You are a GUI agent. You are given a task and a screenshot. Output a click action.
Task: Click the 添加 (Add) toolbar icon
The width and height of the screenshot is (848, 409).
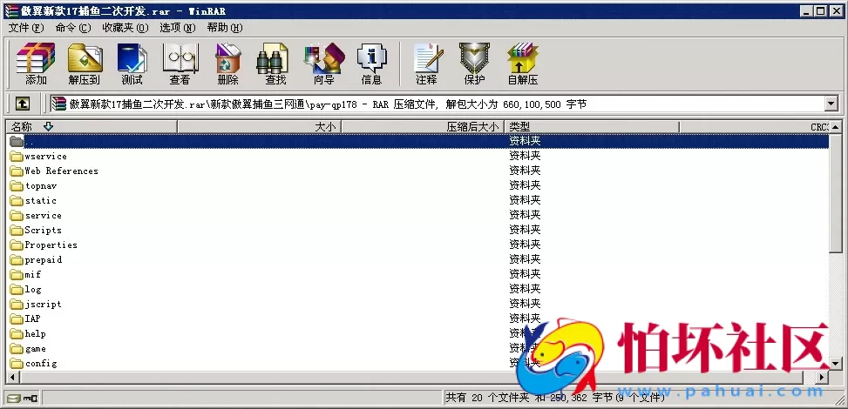36,64
